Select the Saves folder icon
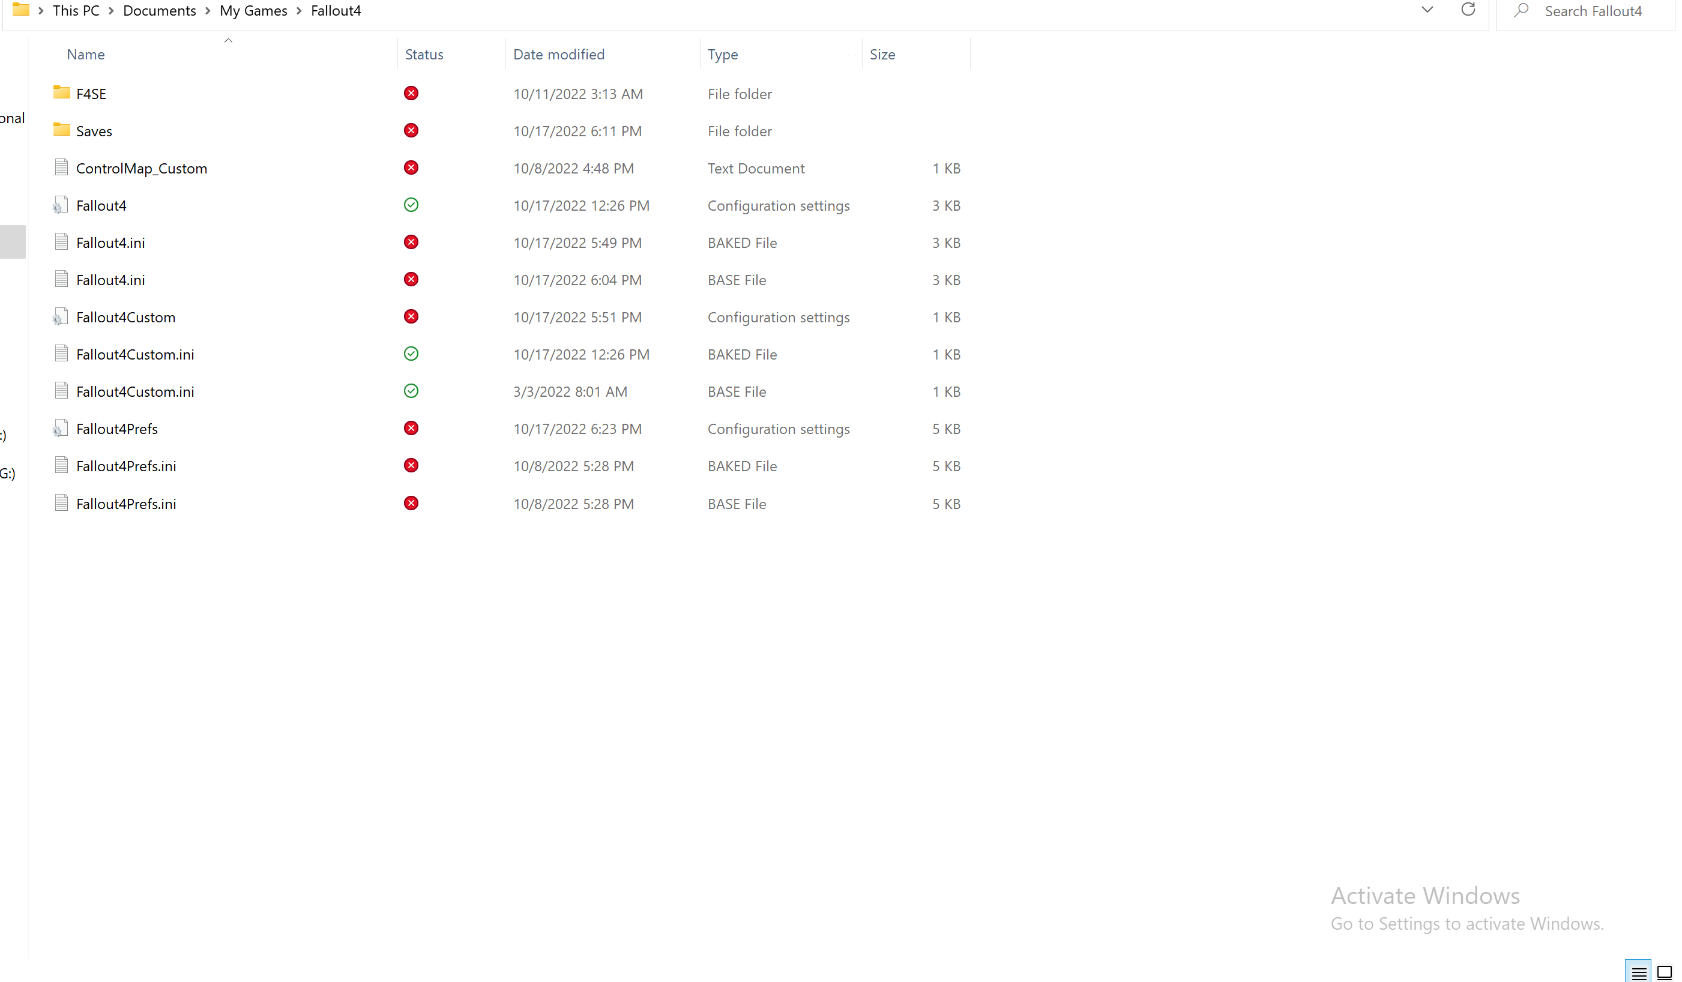 (x=61, y=130)
